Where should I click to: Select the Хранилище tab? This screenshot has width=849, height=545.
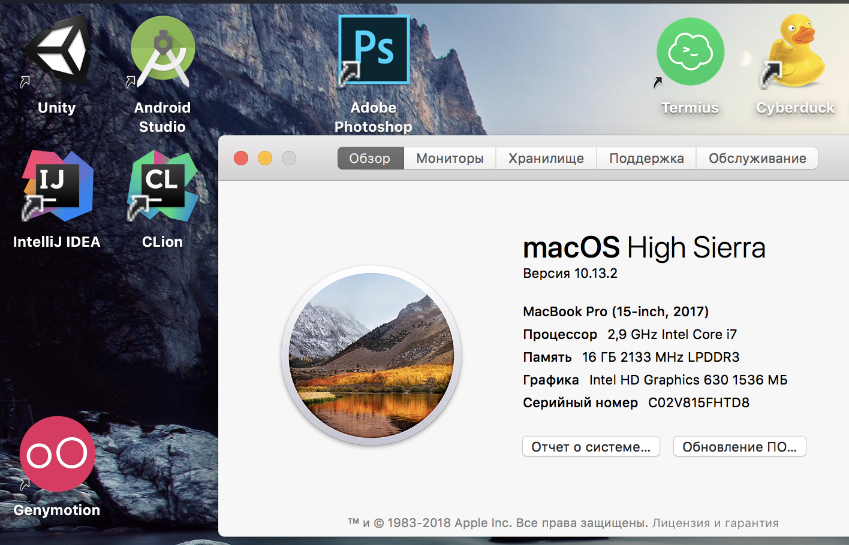546,158
